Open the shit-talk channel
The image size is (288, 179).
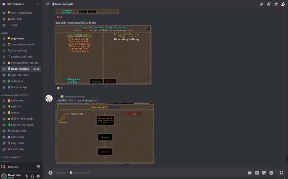(x=21, y=19)
